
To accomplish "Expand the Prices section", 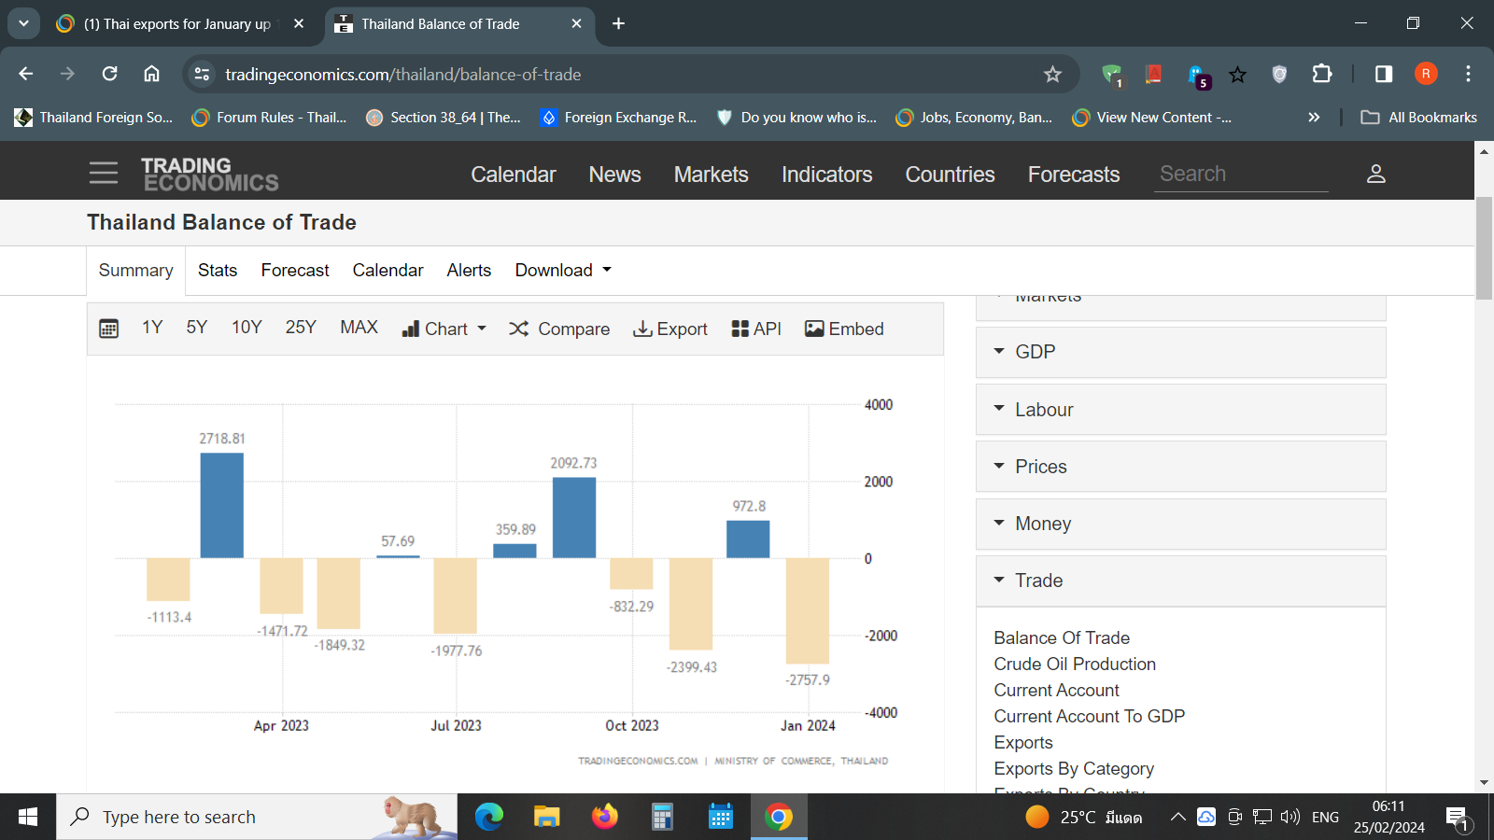I will [1180, 467].
